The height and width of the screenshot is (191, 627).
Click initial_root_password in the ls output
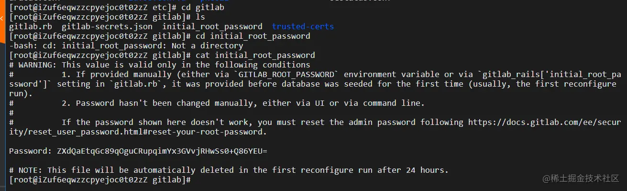(x=212, y=27)
